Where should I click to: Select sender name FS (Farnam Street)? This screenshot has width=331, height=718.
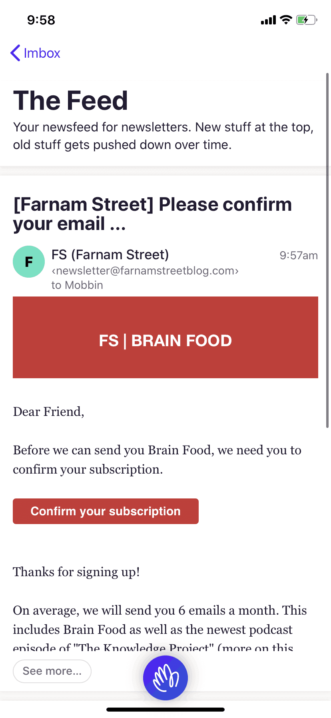(x=110, y=254)
